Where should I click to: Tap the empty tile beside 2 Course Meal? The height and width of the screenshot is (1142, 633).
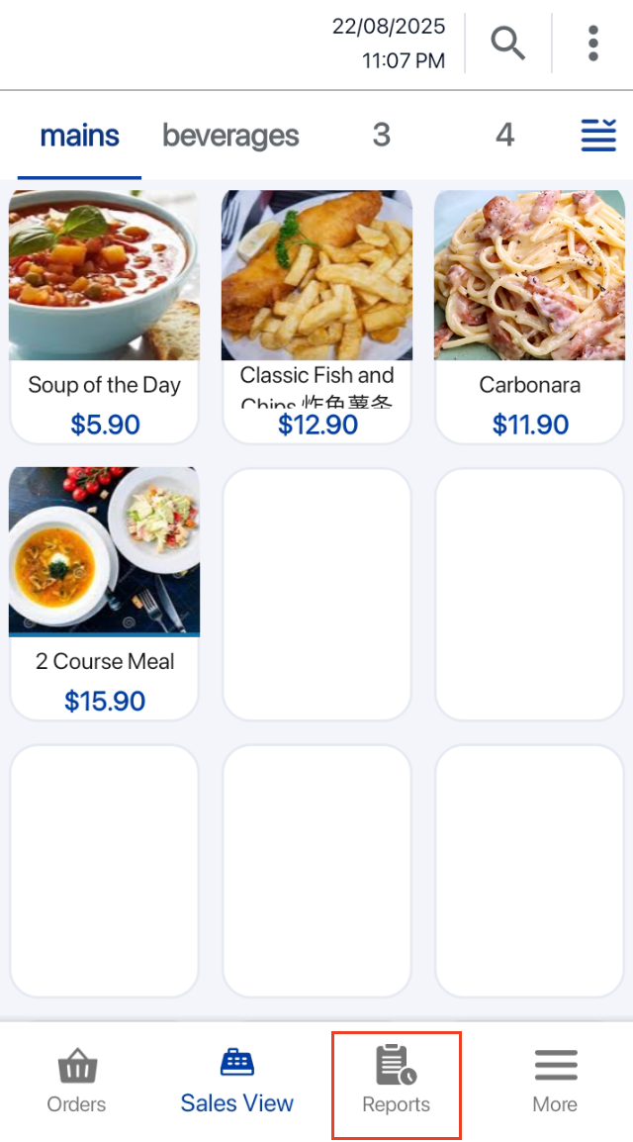(316, 594)
